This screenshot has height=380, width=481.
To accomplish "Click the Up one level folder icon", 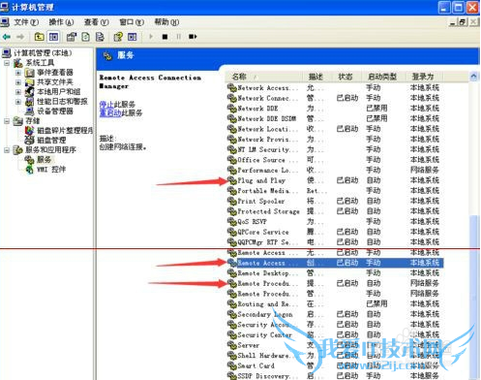I will (39, 37).
